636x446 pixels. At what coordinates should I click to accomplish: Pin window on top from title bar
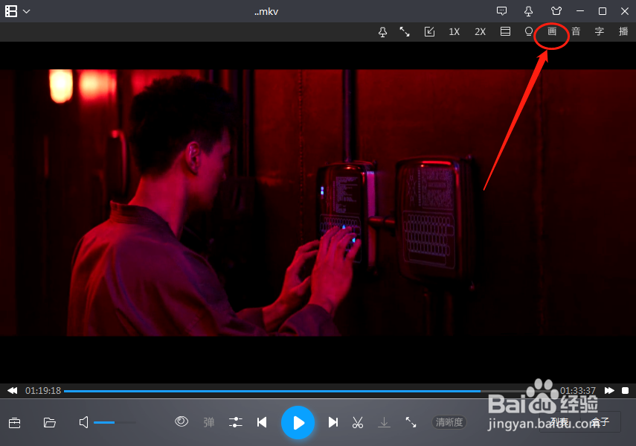528,11
